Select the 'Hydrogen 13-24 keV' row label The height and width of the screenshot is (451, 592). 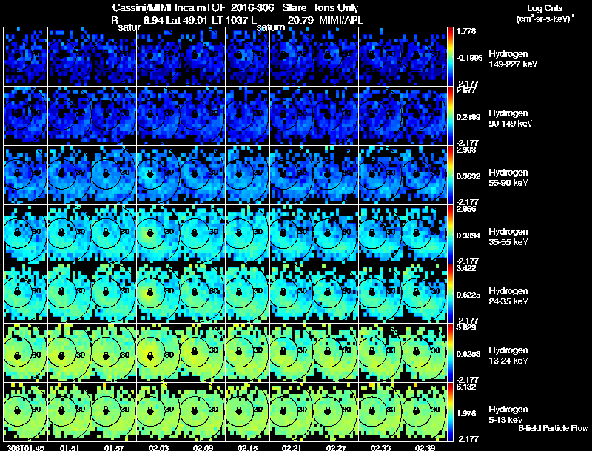point(508,355)
